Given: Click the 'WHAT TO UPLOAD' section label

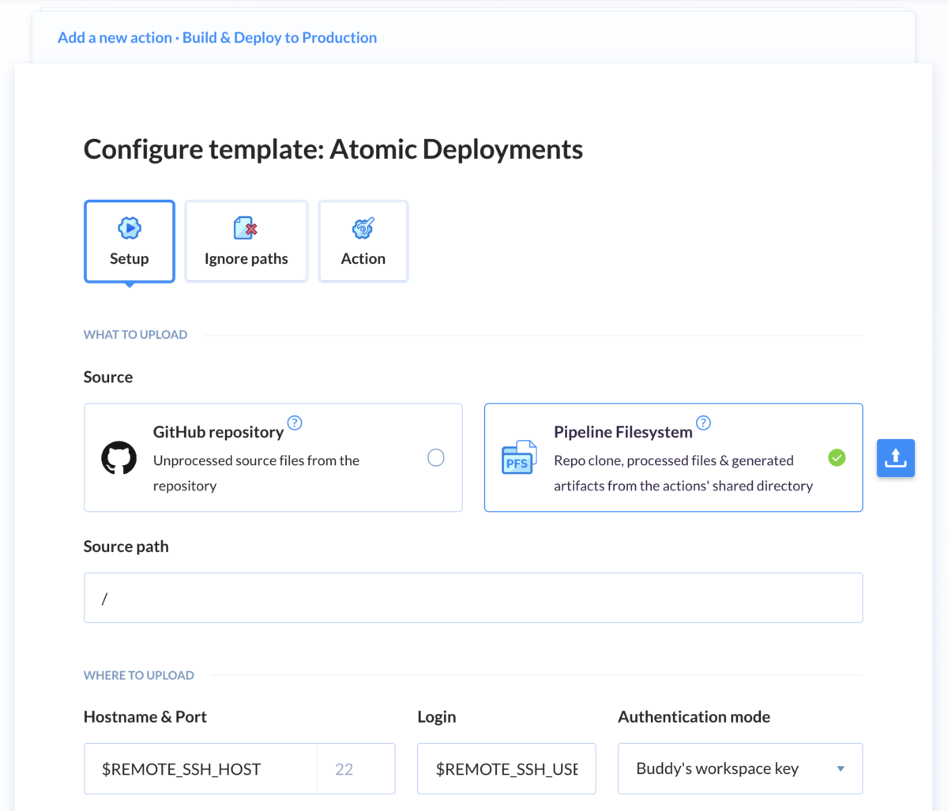Looking at the screenshot, I should tap(136, 335).
